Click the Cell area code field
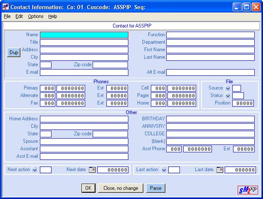263x199 pixels. tap(158, 88)
